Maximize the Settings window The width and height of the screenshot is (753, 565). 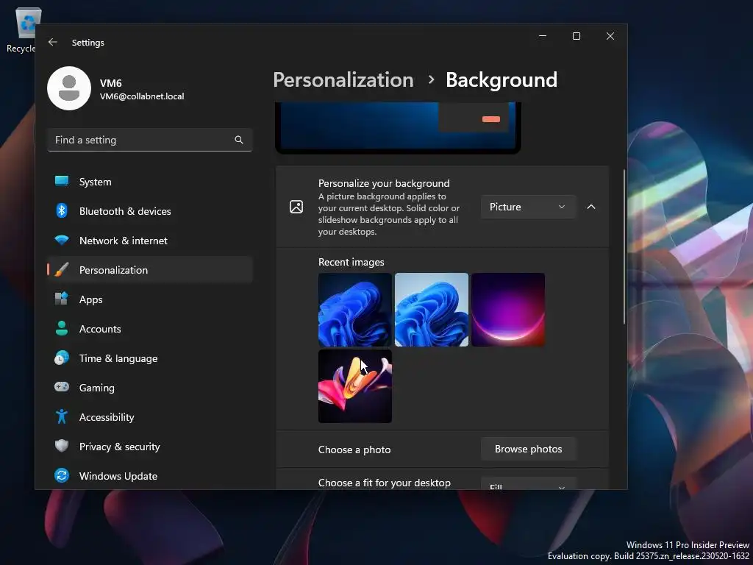point(577,36)
